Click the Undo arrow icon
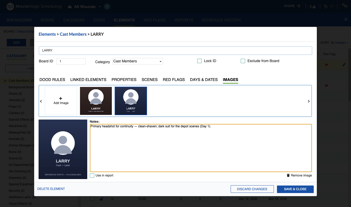 click(x=326, y=6)
